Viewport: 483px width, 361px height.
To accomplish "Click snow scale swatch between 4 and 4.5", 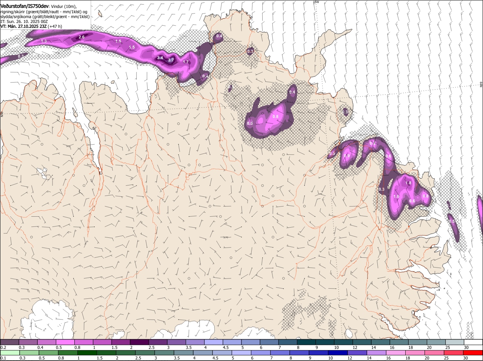I will click(x=214, y=342).
